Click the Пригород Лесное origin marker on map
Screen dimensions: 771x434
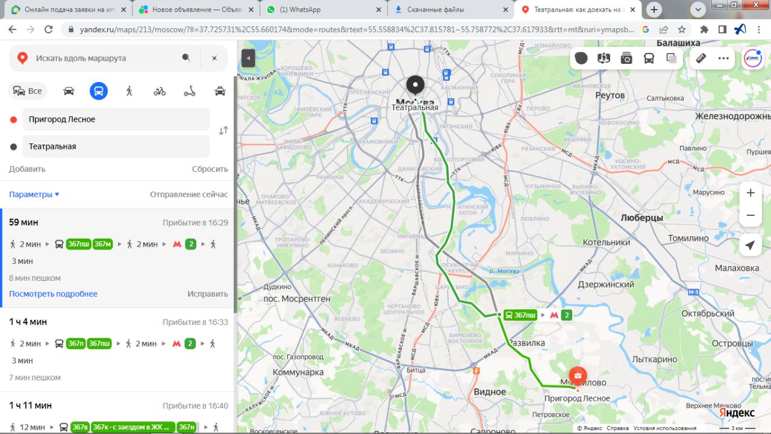coord(578,377)
